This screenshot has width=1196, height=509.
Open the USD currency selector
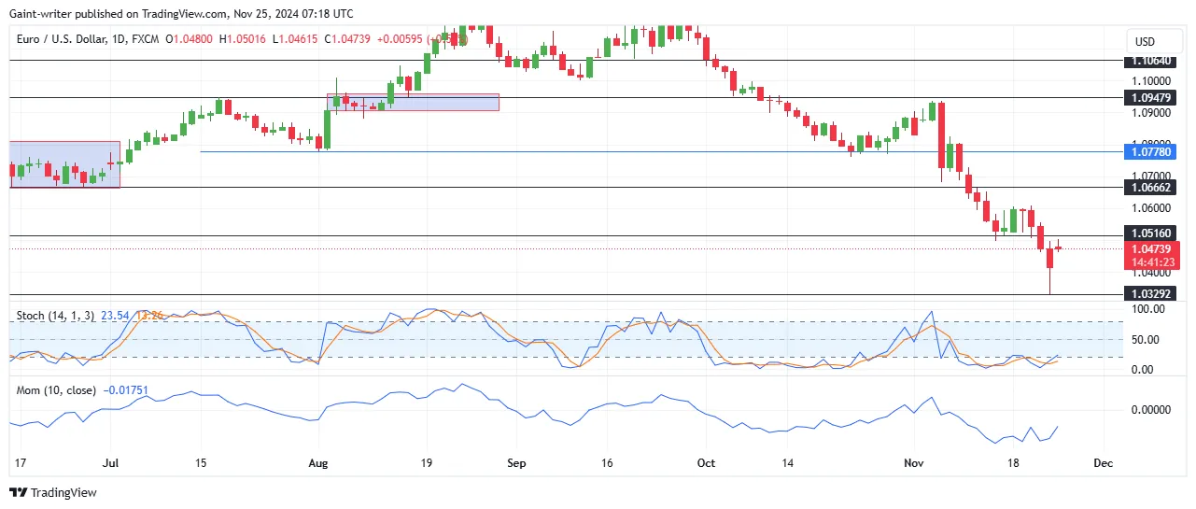coord(1145,42)
